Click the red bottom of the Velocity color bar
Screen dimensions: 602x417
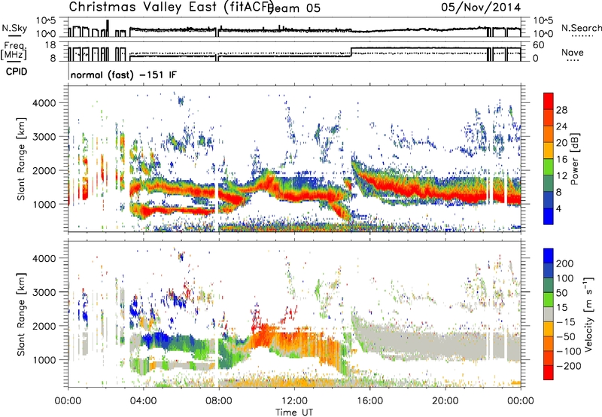(x=549, y=373)
